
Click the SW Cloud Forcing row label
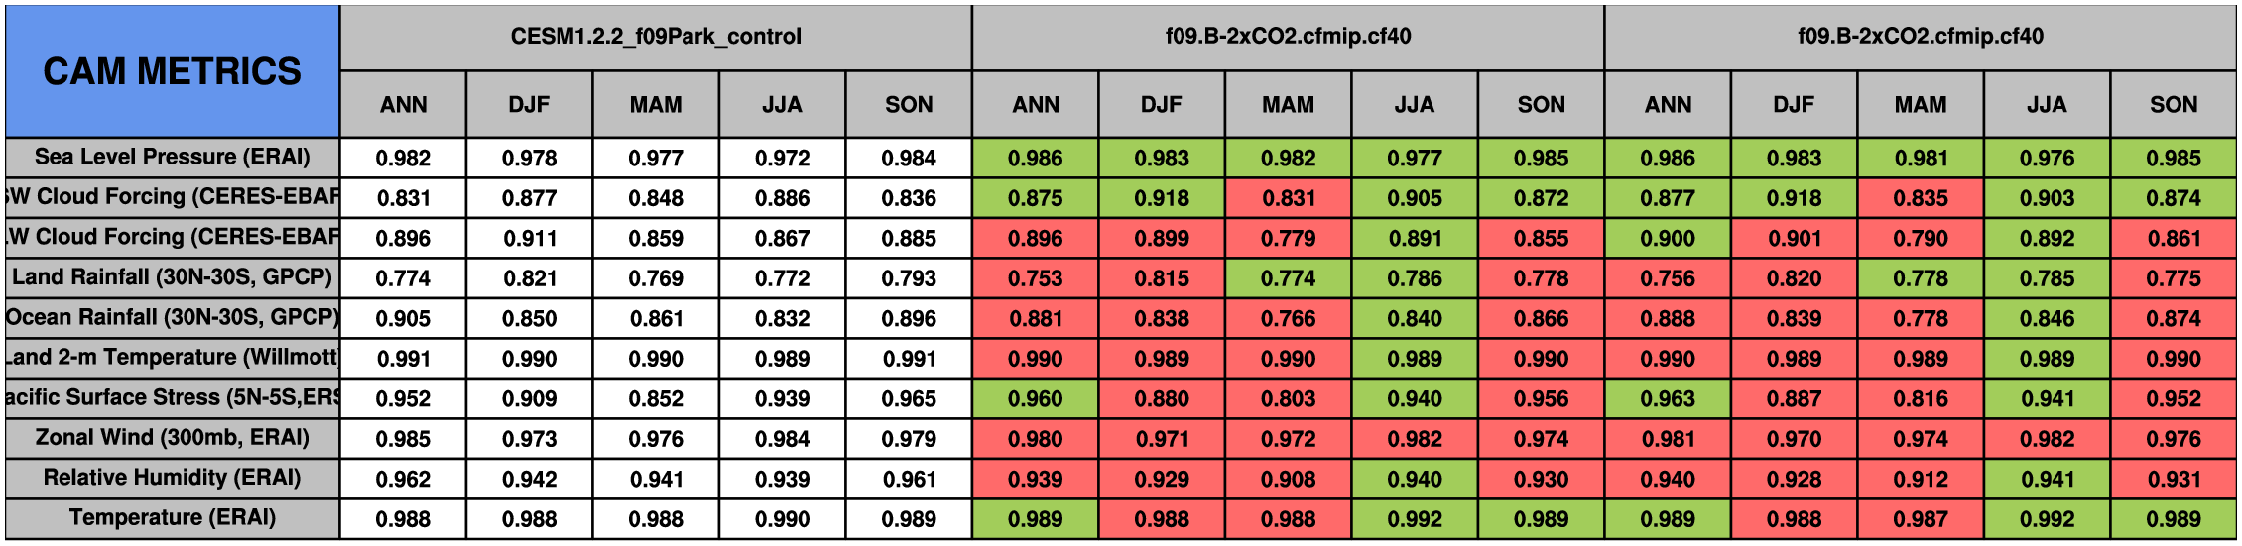(172, 197)
